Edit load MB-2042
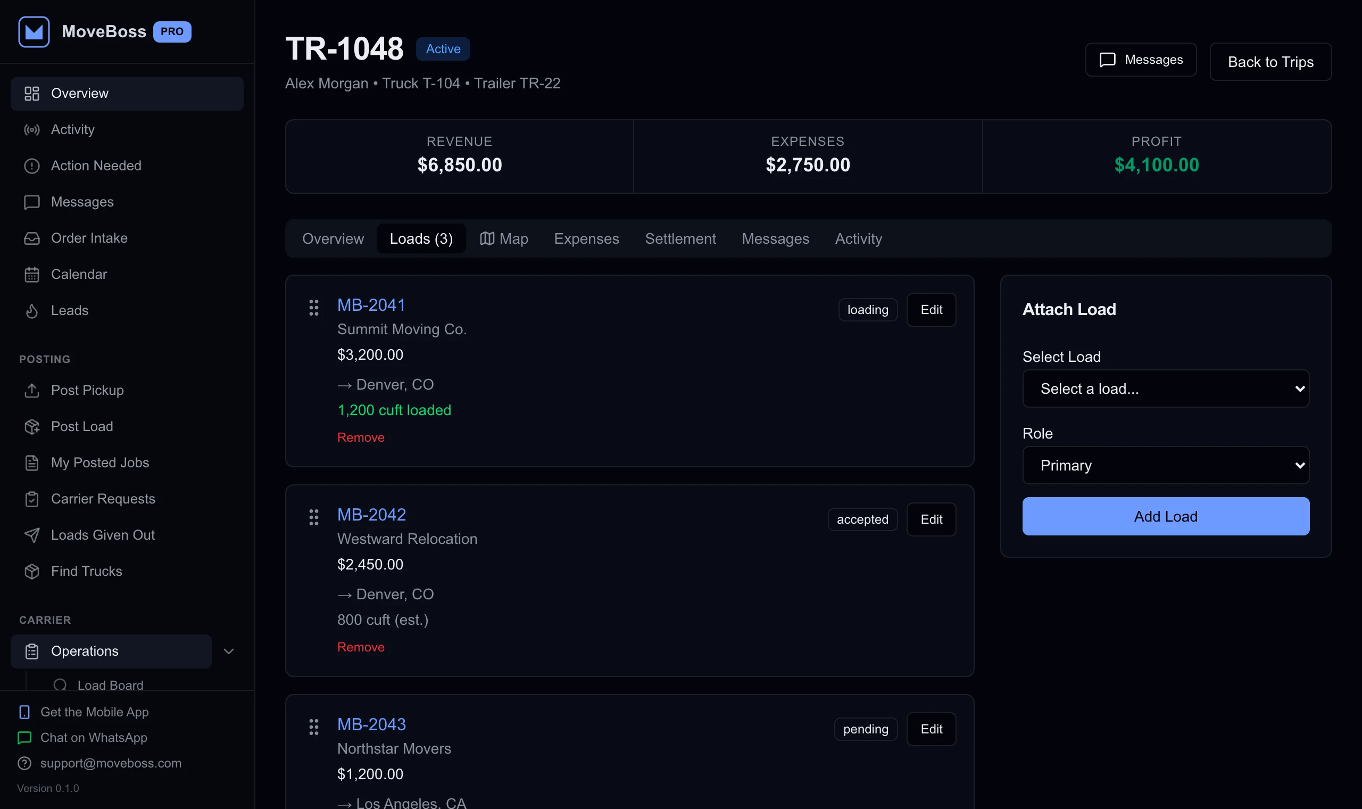The width and height of the screenshot is (1362, 809). (931, 519)
